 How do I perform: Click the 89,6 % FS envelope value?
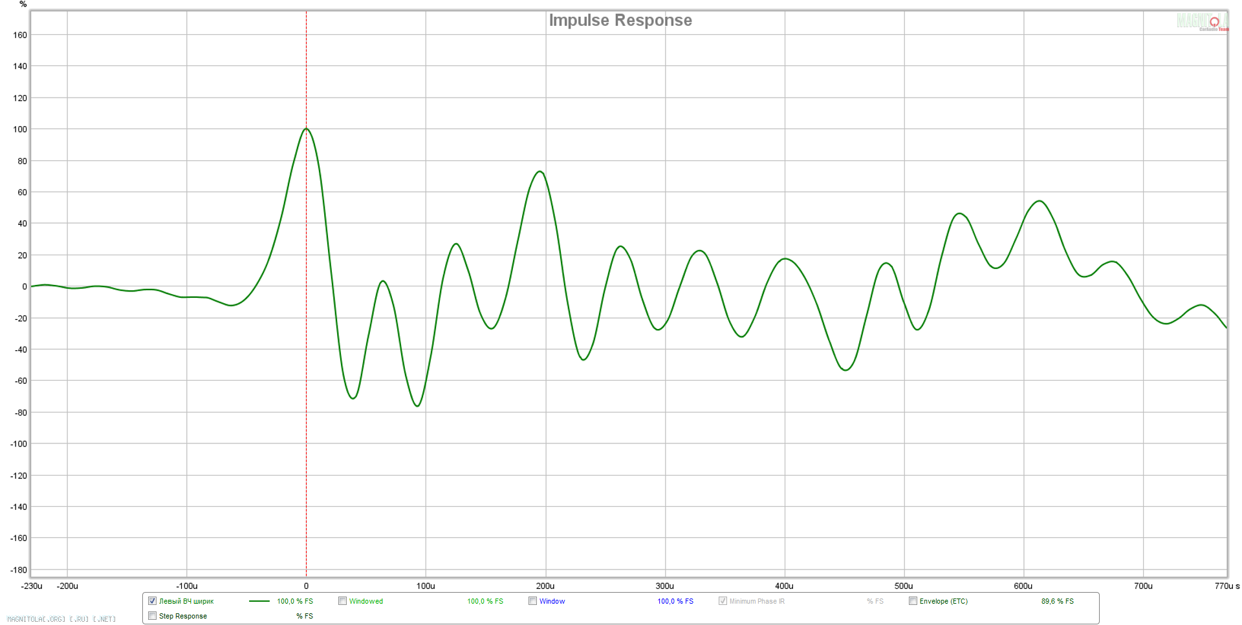point(1057,601)
